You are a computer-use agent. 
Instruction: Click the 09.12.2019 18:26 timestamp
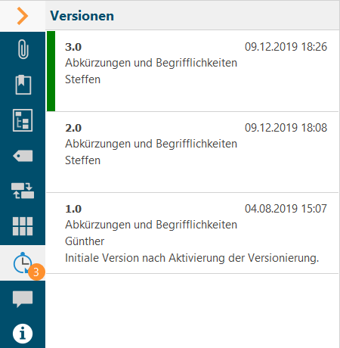[286, 47]
